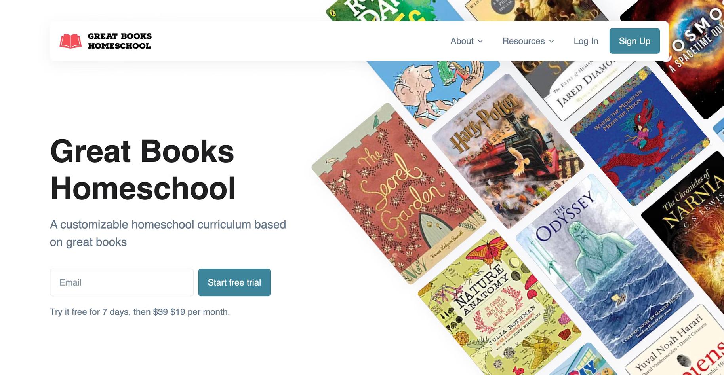
Task: Click the red open-book logo icon
Action: click(x=70, y=41)
